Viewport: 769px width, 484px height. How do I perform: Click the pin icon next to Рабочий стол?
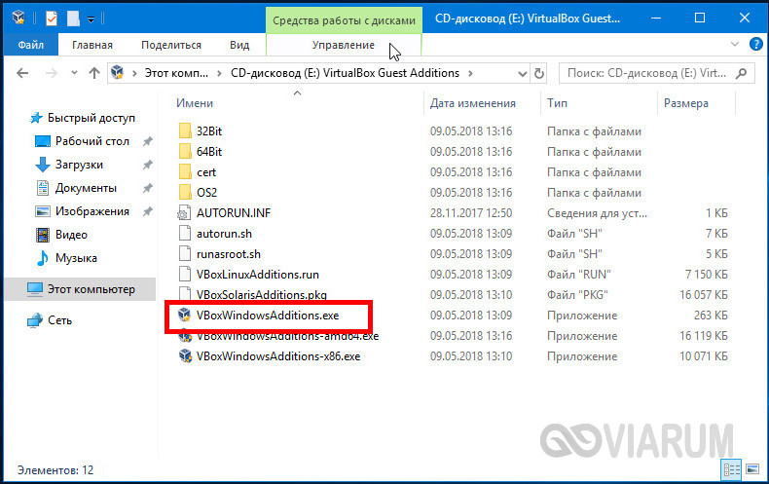pos(147,141)
